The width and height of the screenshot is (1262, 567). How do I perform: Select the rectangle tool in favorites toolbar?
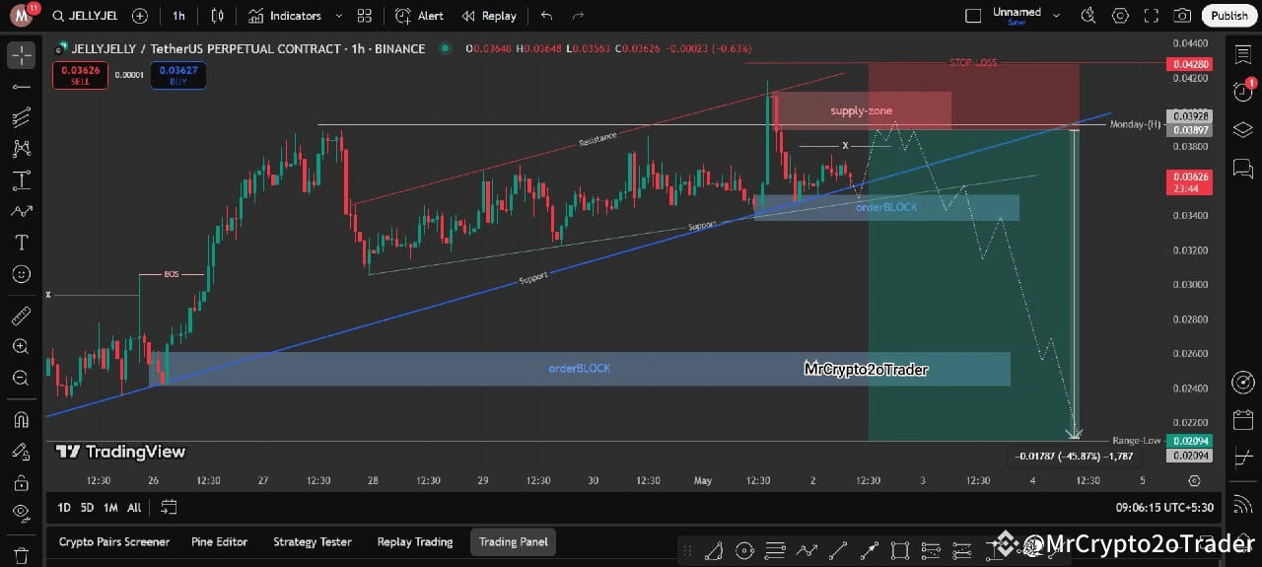pos(900,550)
